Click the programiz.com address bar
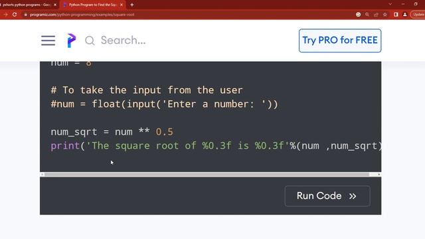This screenshot has height=239, width=425. [82, 15]
